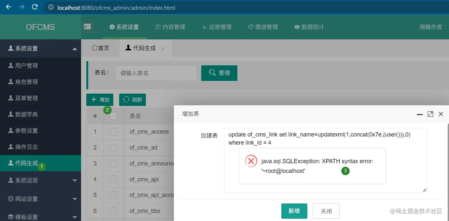
Task: Open the 数据统计 top navigation menu
Action: pyautogui.click(x=309, y=27)
